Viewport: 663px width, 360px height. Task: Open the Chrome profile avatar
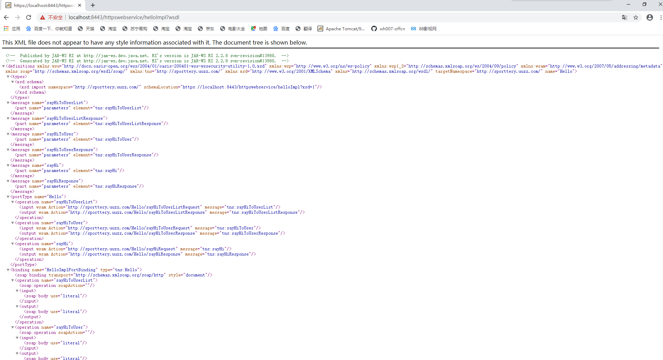click(x=649, y=17)
